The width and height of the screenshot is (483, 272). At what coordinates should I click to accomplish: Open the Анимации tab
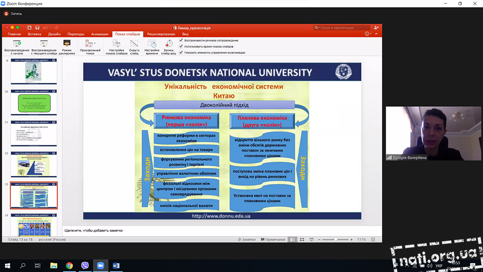[99, 34]
